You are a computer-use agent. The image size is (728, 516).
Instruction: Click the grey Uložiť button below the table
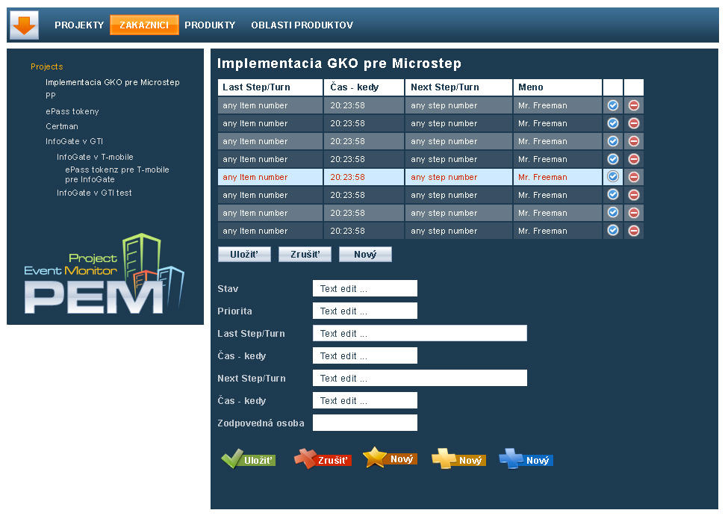click(x=244, y=255)
